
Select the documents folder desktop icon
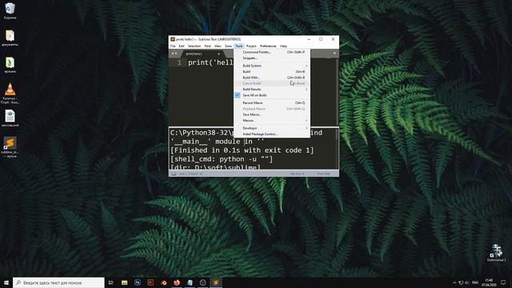tap(10, 38)
